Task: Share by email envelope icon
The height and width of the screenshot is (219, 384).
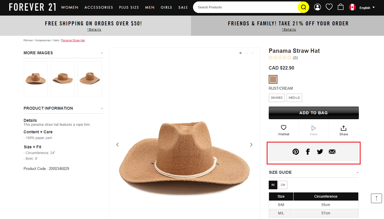Action: click(x=332, y=152)
